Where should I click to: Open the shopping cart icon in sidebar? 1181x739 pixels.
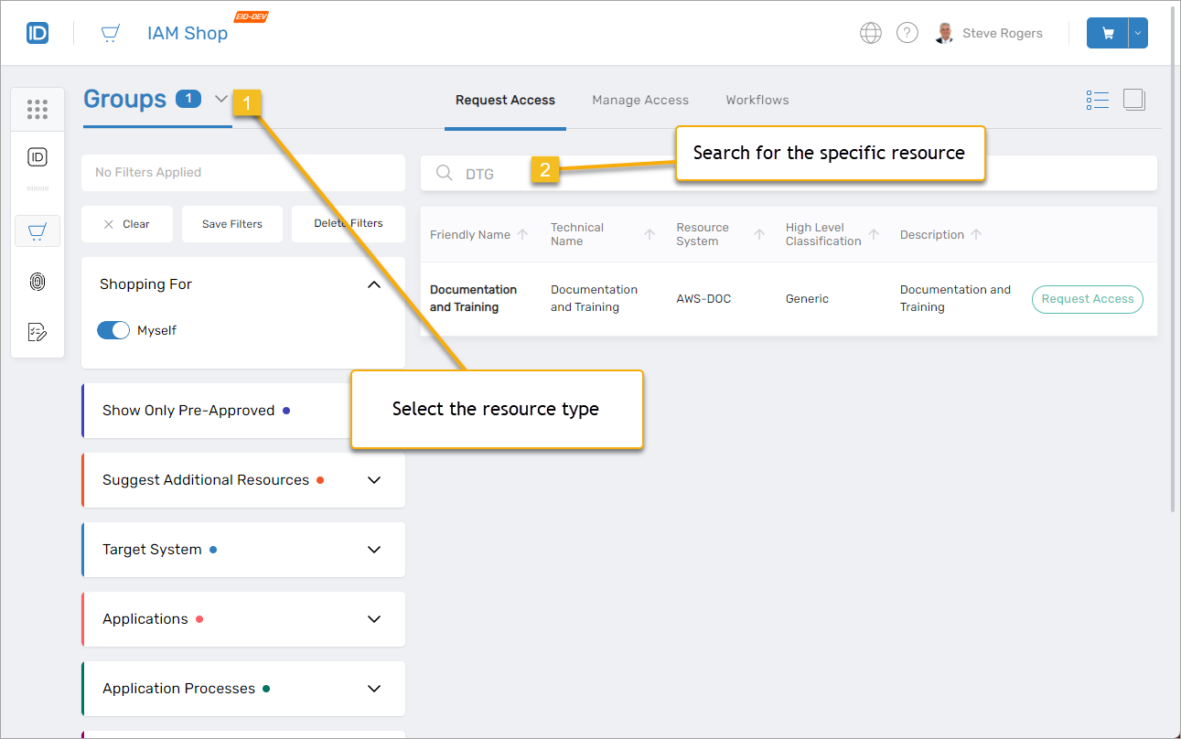(38, 230)
